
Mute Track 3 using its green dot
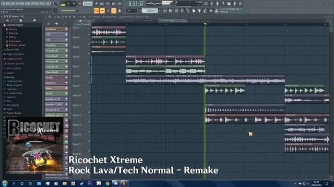89,34
